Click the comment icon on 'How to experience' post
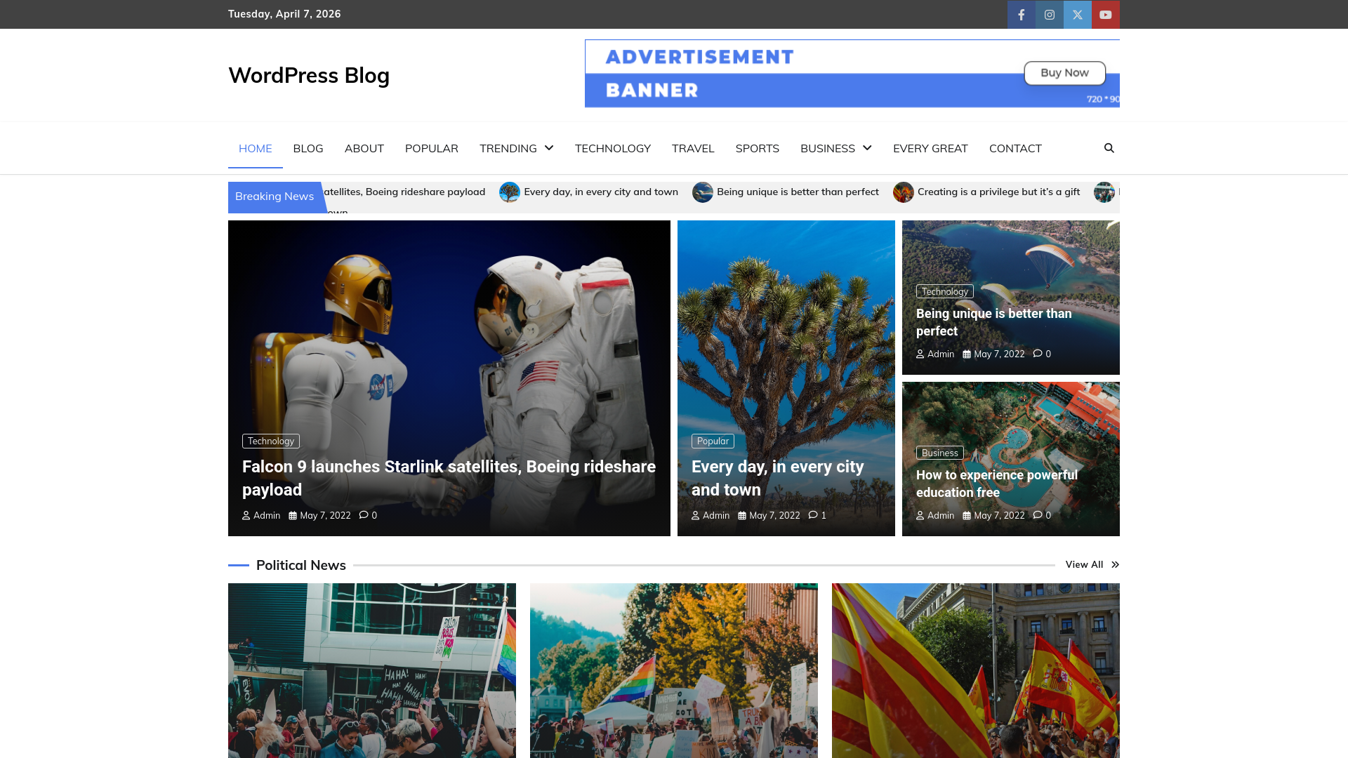Image resolution: width=1348 pixels, height=758 pixels. pyautogui.click(x=1038, y=515)
